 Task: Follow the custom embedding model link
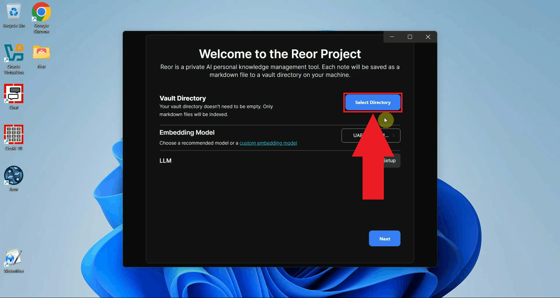(268, 143)
